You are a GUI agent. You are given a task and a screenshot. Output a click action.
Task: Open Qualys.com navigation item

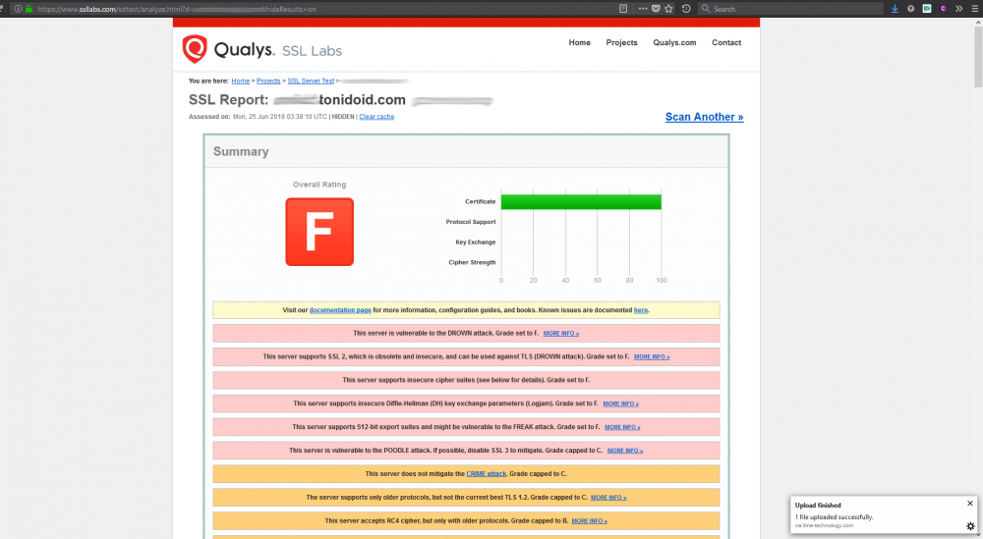674,42
